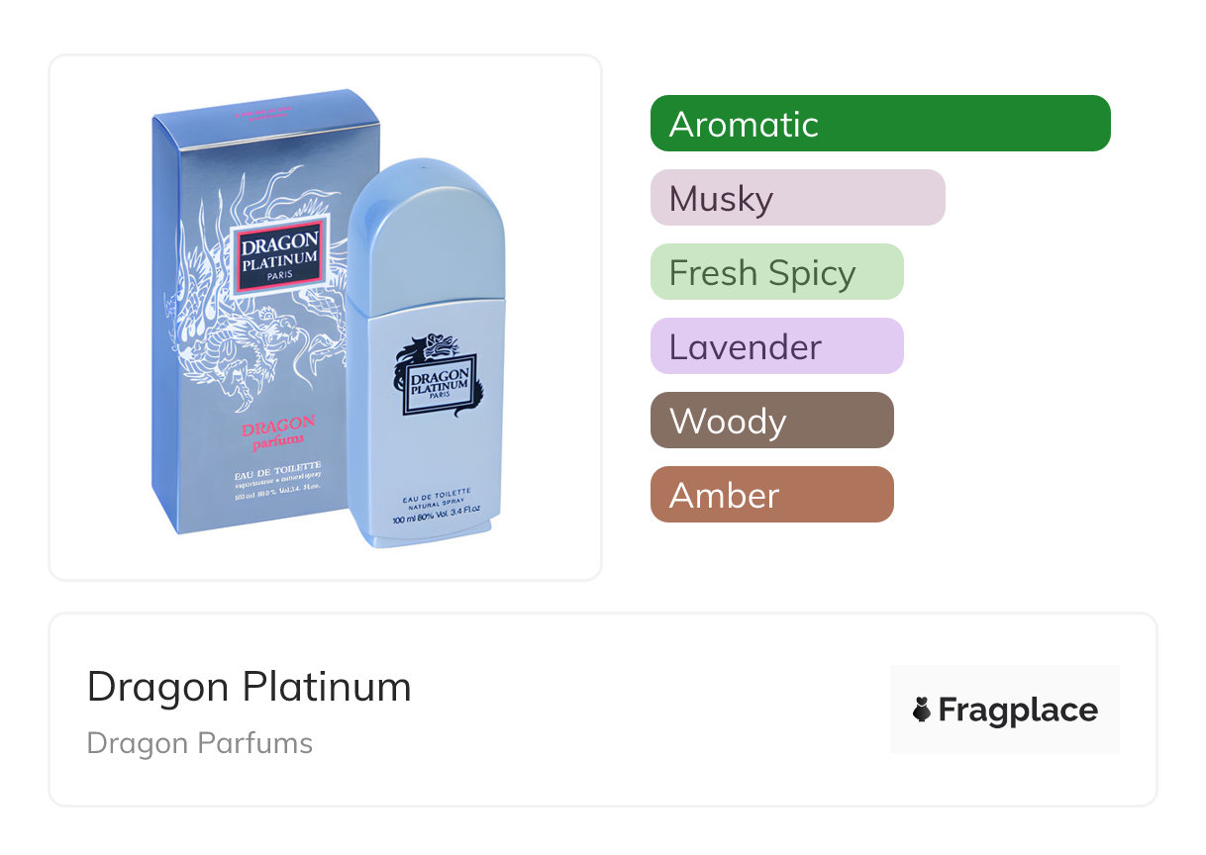Choose the Fresh Spicy accord bar

[776, 272]
